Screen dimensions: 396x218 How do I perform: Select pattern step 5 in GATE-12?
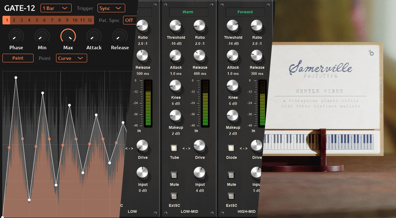tap(37, 20)
